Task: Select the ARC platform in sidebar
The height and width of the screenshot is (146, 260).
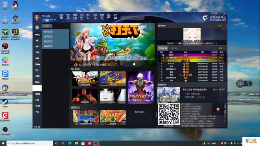Action: (37, 35)
